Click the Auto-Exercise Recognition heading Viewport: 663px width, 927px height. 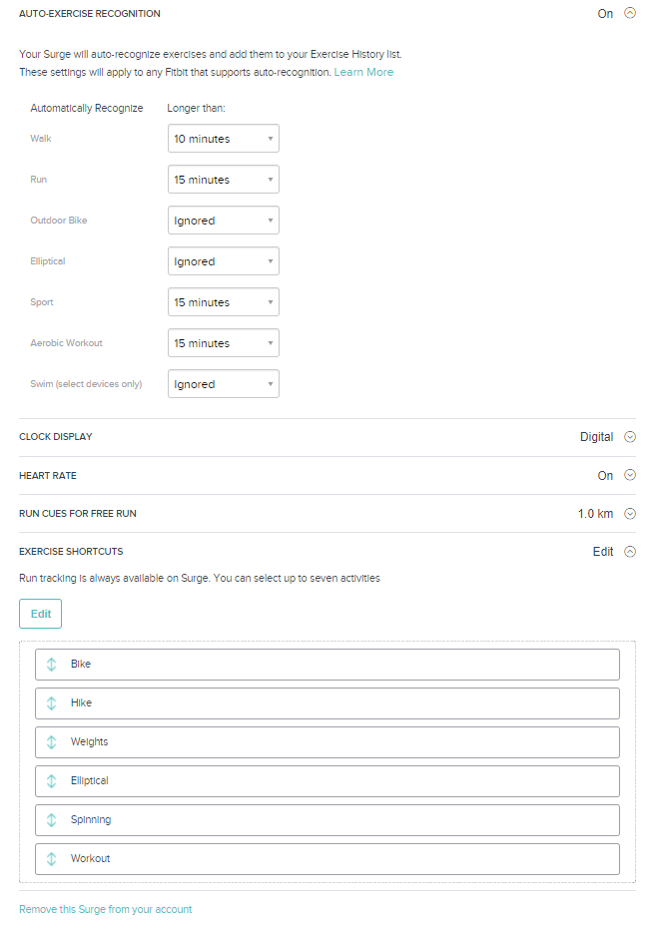(x=89, y=14)
